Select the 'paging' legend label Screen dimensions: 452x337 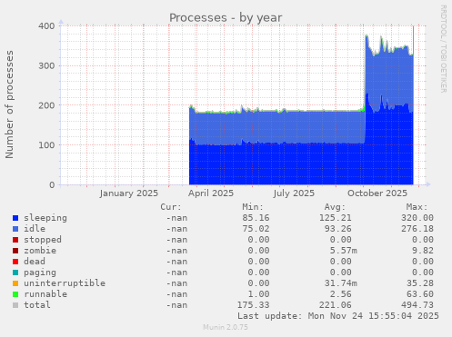coord(40,273)
